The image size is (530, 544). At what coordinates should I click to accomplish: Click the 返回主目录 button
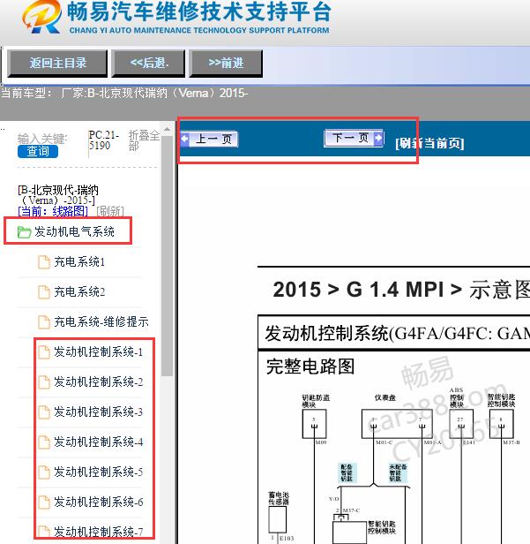[x=57, y=64]
